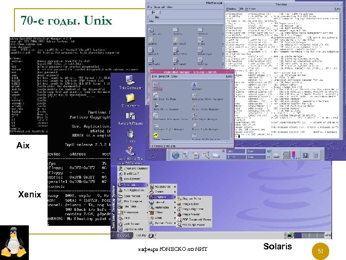Screen dimensions: 346x260
Task: Expand Applications submenu entry
Action: pos(133,184)
